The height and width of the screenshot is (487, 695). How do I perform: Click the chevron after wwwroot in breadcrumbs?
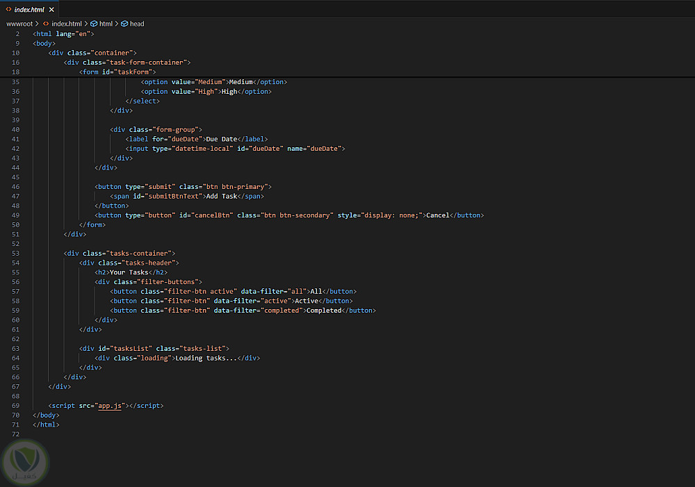[x=36, y=24]
